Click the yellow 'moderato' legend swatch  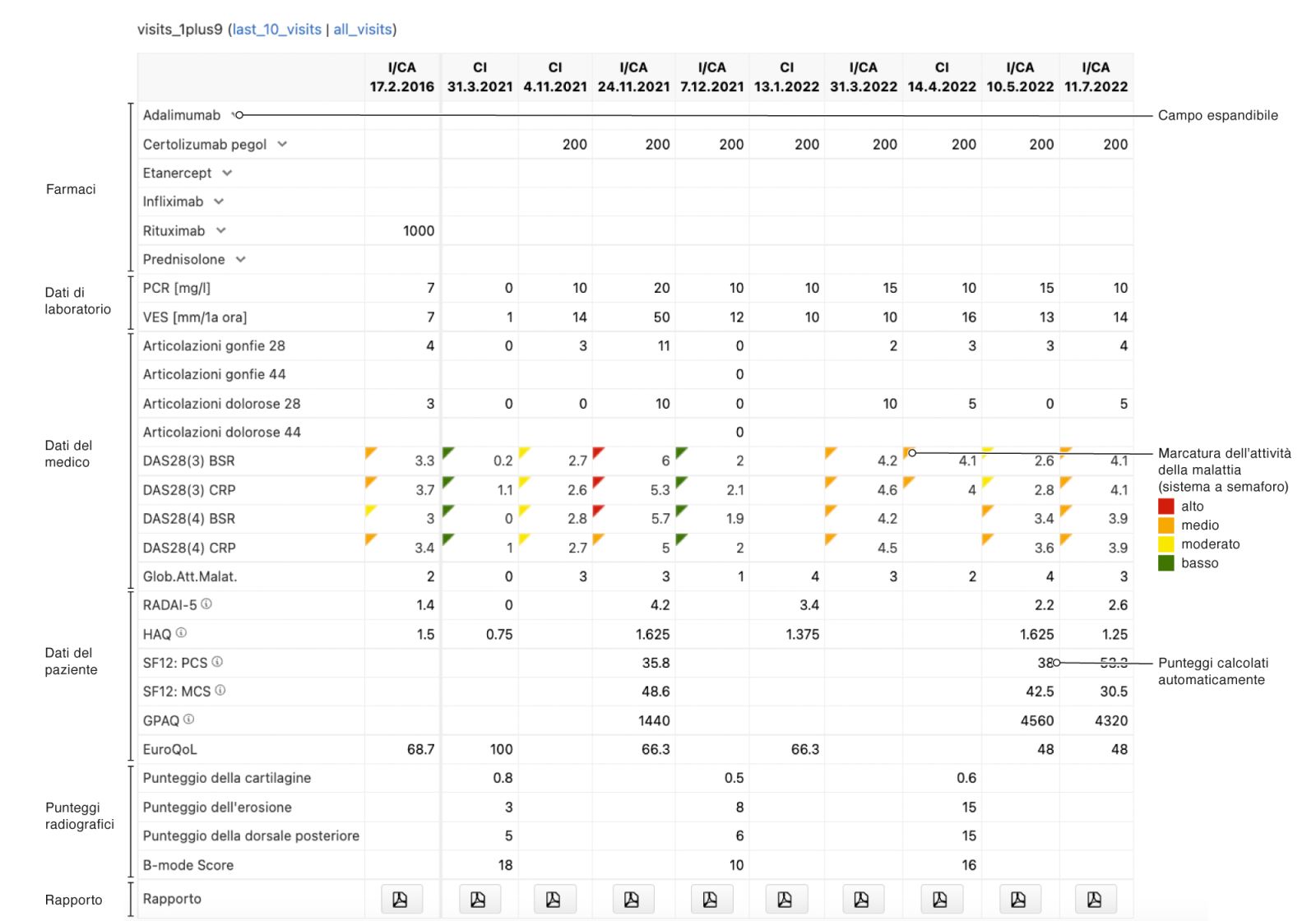[1165, 544]
